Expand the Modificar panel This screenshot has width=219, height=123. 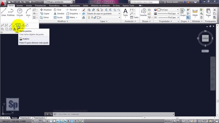point(63,21)
